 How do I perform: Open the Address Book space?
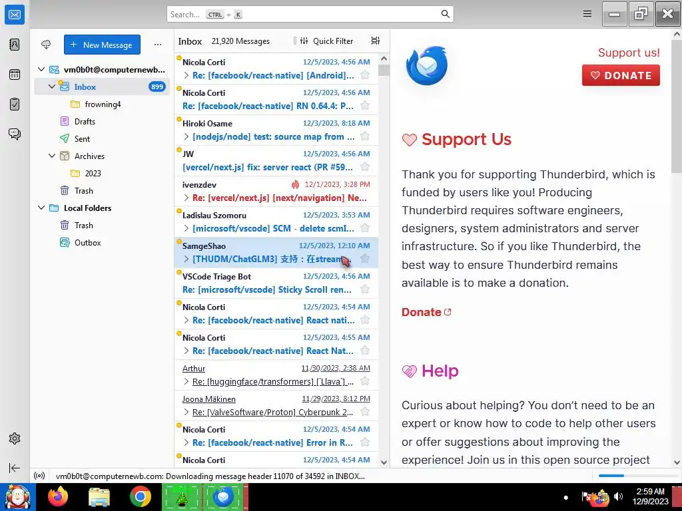(x=15, y=45)
